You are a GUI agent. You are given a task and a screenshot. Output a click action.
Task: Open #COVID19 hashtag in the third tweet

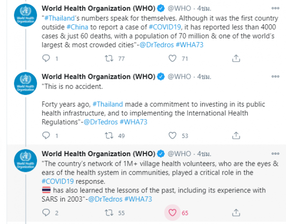(58, 181)
